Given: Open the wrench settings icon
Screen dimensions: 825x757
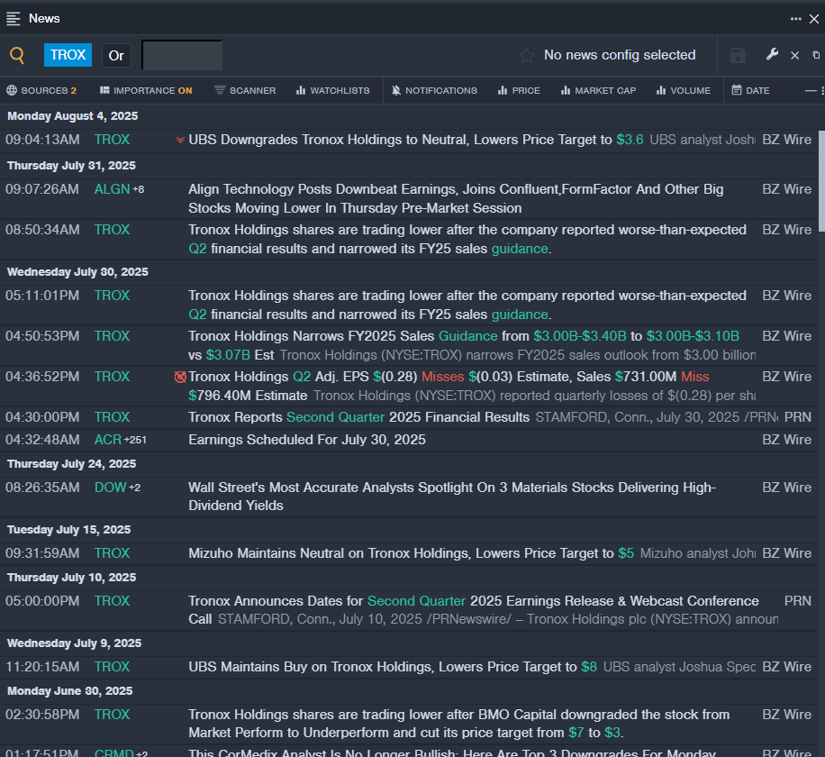Looking at the screenshot, I should coord(772,54).
